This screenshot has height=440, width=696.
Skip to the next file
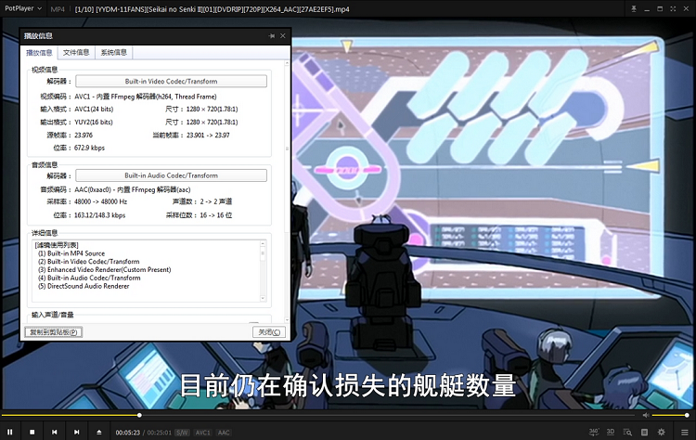click(x=76, y=432)
